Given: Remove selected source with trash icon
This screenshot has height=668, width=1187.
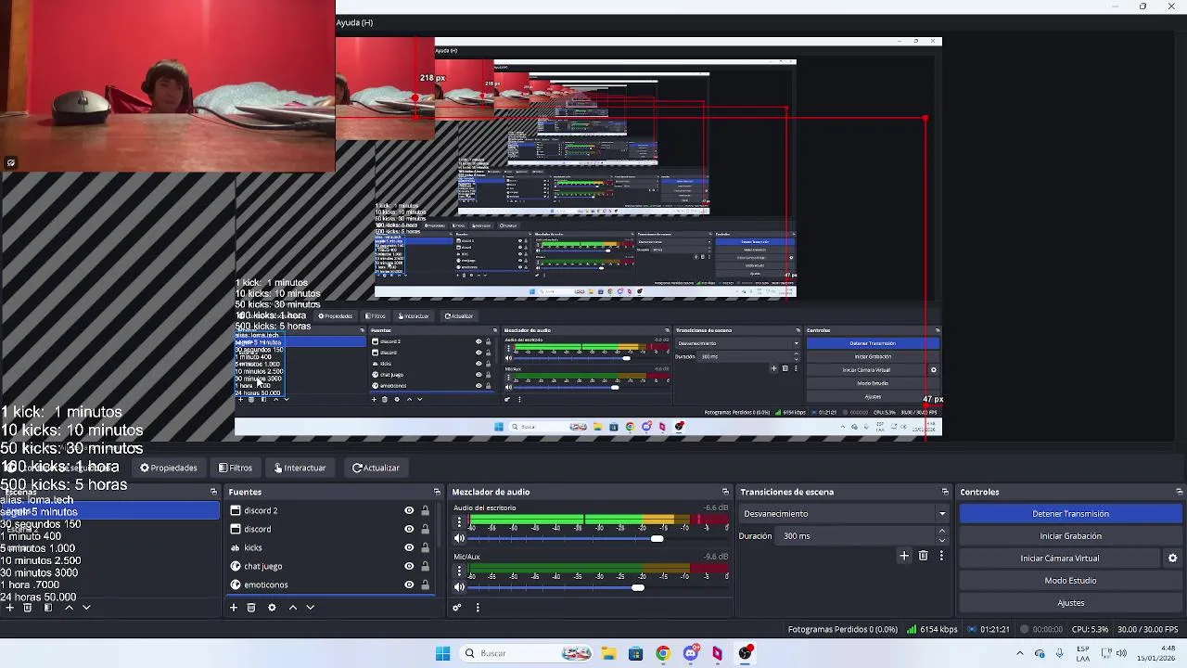Looking at the screenshot, I should (x=251, y=608).
